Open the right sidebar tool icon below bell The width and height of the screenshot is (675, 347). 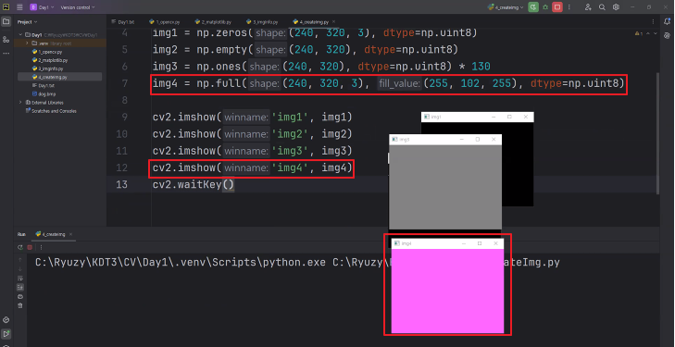[668, 36]
